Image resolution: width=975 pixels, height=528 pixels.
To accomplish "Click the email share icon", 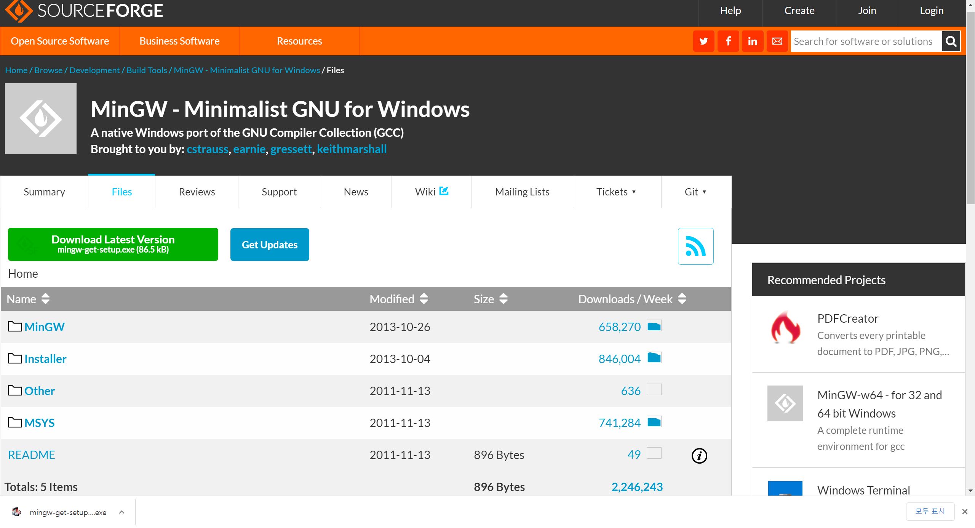I will pos(777,41).
